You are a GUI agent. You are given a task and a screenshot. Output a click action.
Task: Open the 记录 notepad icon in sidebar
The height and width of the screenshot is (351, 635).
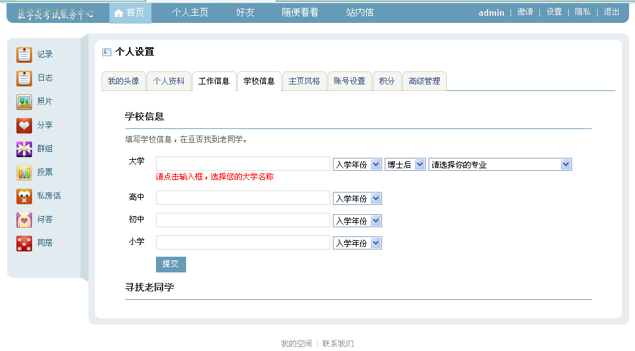(24, 54)
